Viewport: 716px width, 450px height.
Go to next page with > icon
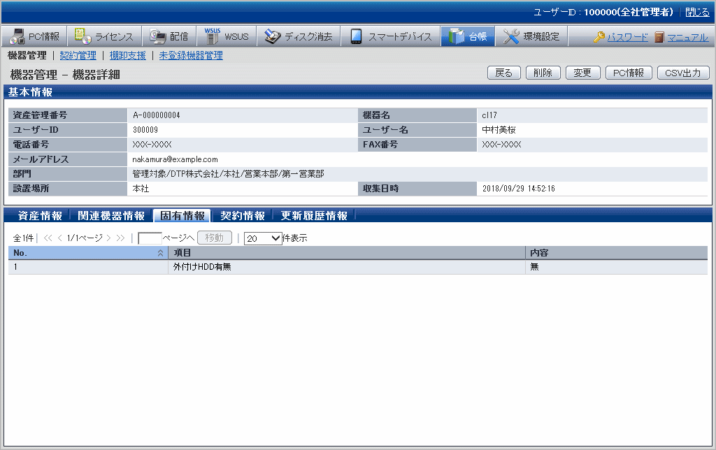(108, 238)
